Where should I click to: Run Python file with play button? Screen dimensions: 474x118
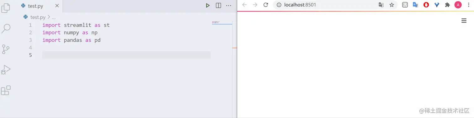pyautogui.click(x=208, y=6)
